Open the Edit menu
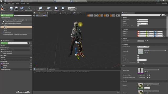The image size is (168, 94). pos(5,3)
